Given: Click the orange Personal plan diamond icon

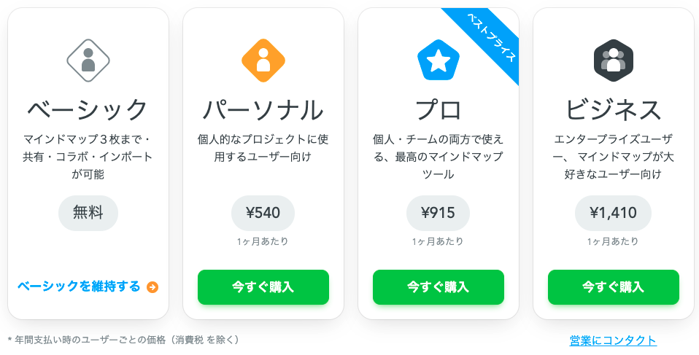Looking at the screenshot, I should point(263,60).
